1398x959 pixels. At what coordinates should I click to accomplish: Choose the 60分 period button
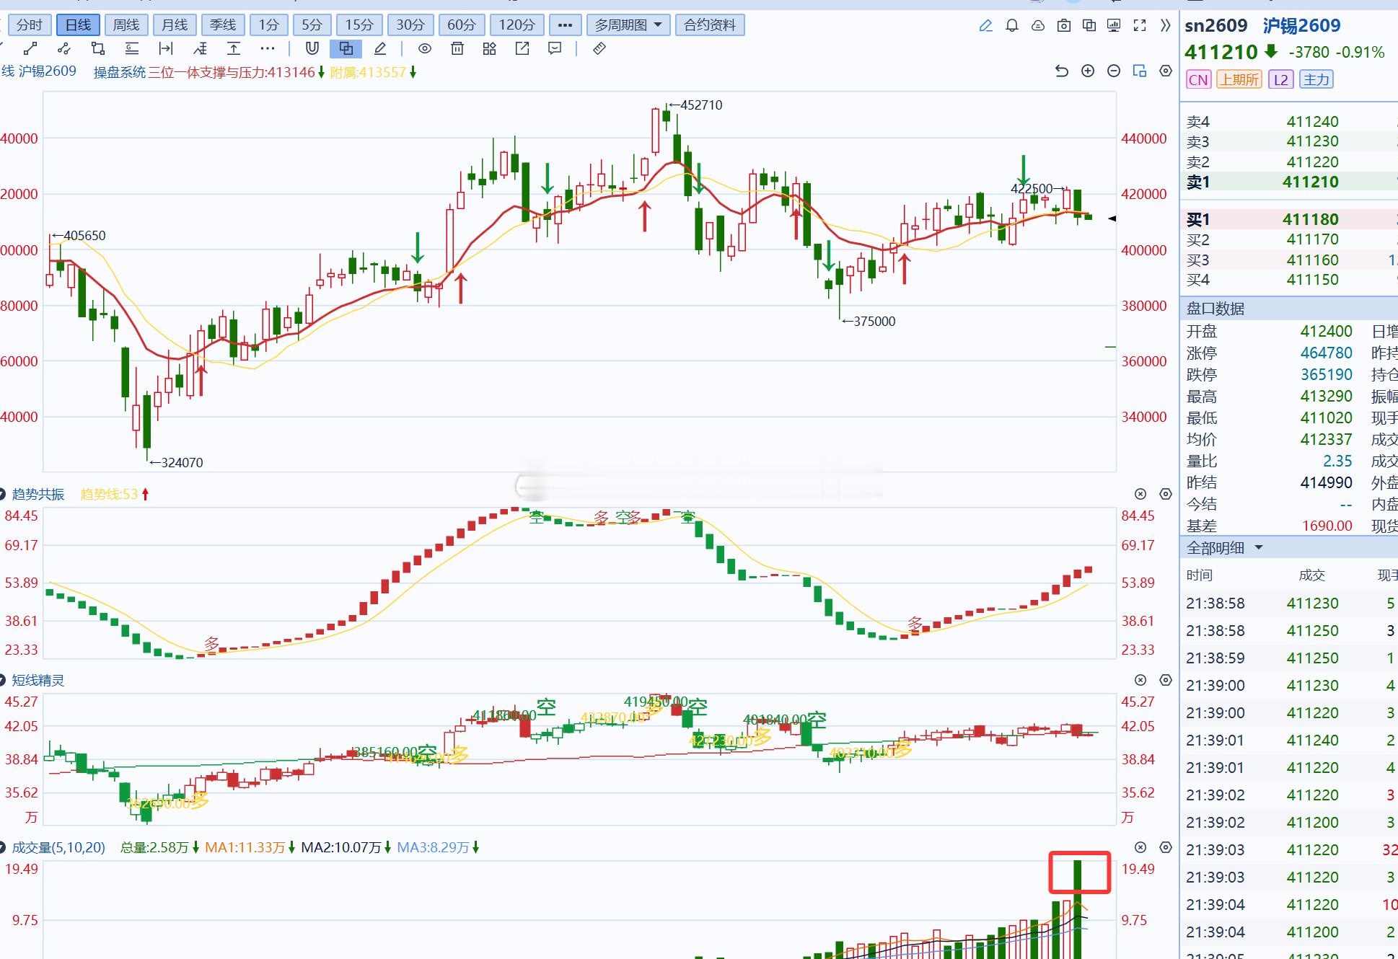point(461,25)
